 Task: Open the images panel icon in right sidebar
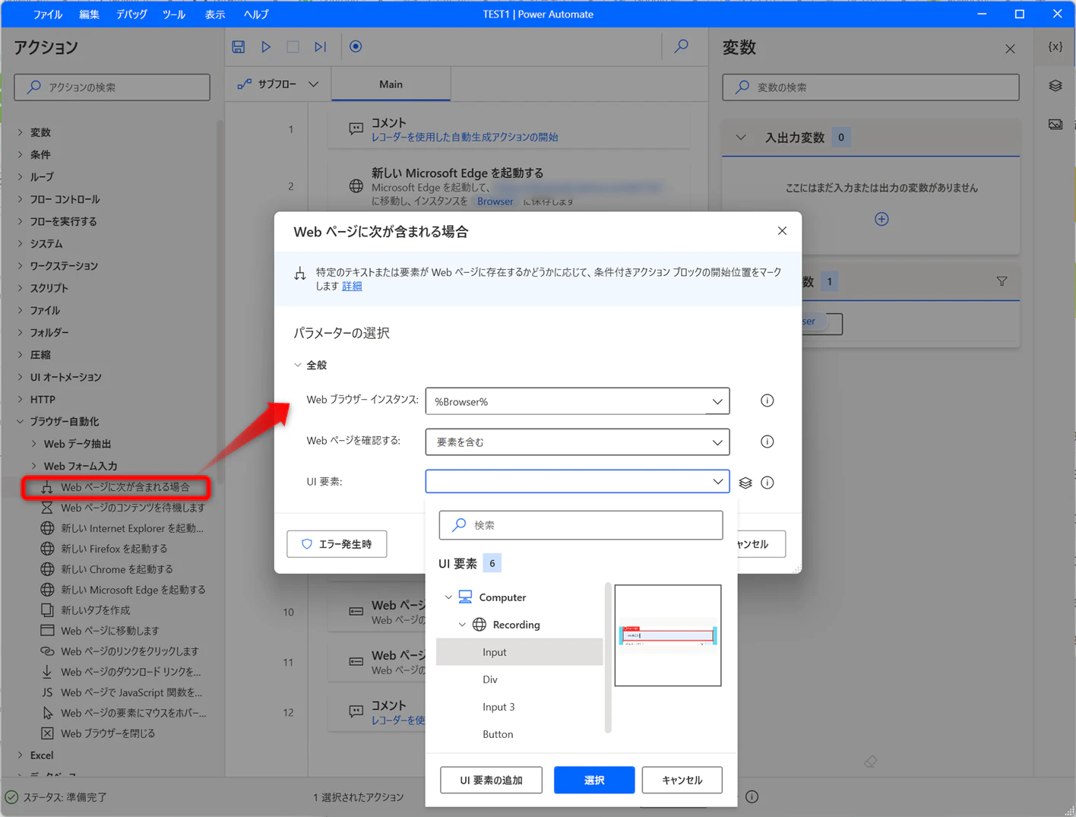click(1055, 124)
